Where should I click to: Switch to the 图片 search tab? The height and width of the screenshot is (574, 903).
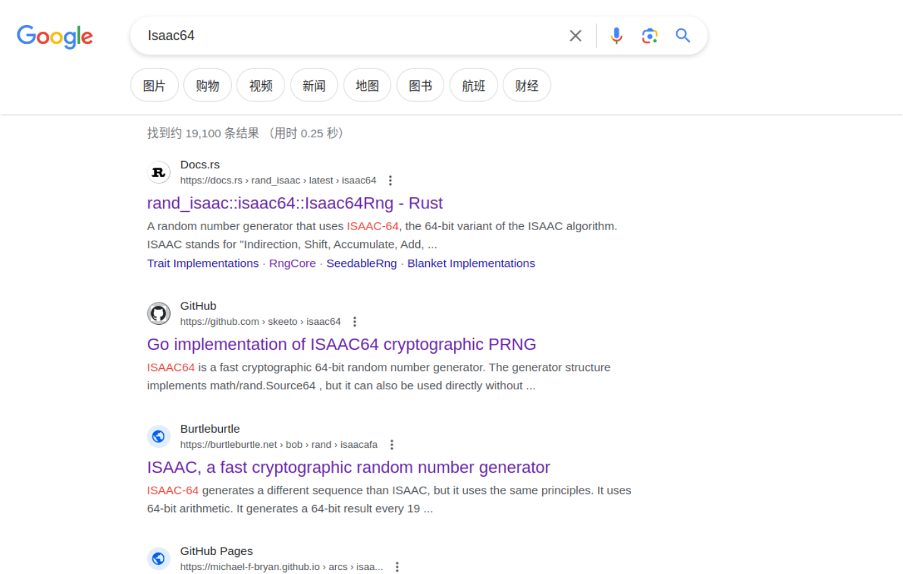pyautogui.click(x=154, y=85)
